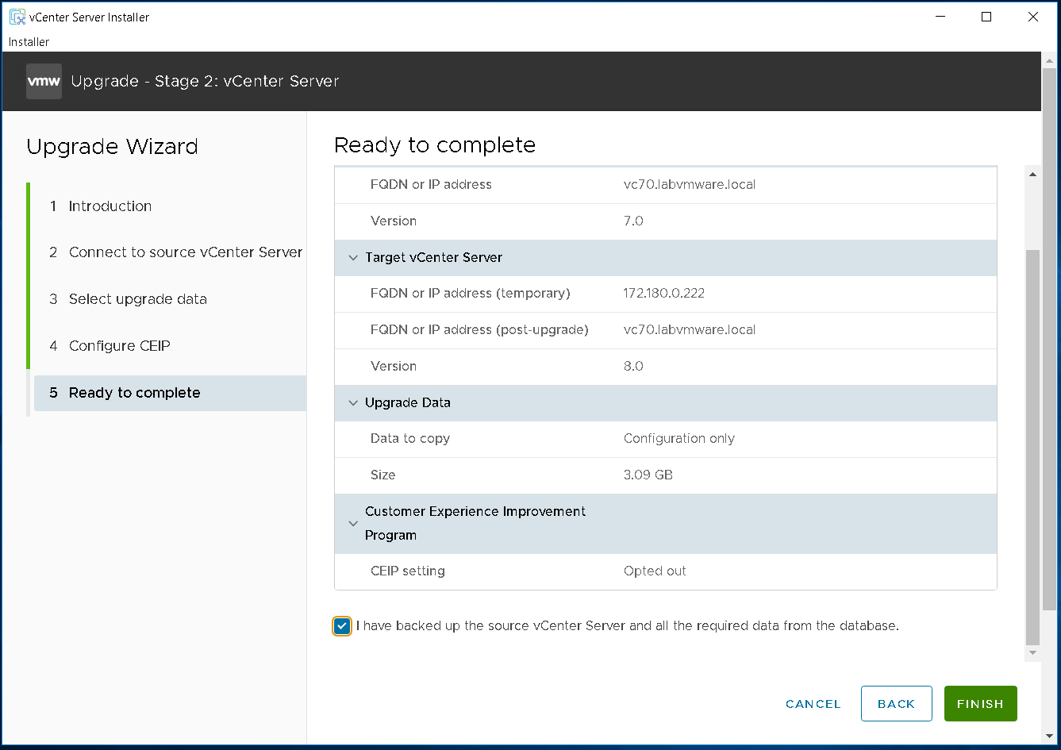Click 'FQDN or IP address (temporary)' label
The width and height of the screenshot is (1061, 750).
coord(471,294)
